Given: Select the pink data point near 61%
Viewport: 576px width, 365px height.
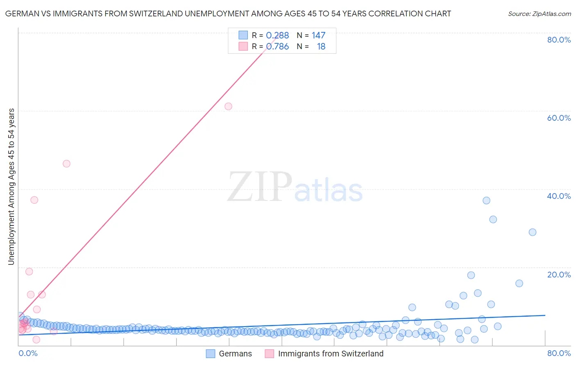Looking at the screenshot, I should click(x=228, y=106).
